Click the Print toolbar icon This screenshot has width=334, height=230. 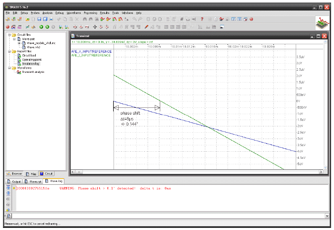coord(51,19)
